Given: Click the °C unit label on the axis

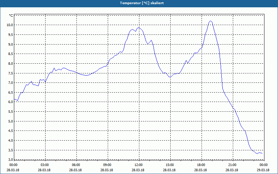Looking at the screenshot, I should [11, 16].
